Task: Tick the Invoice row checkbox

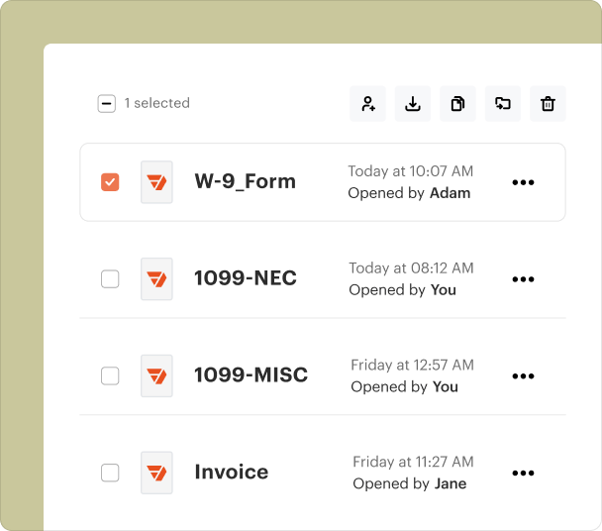Action: point(110,473)
